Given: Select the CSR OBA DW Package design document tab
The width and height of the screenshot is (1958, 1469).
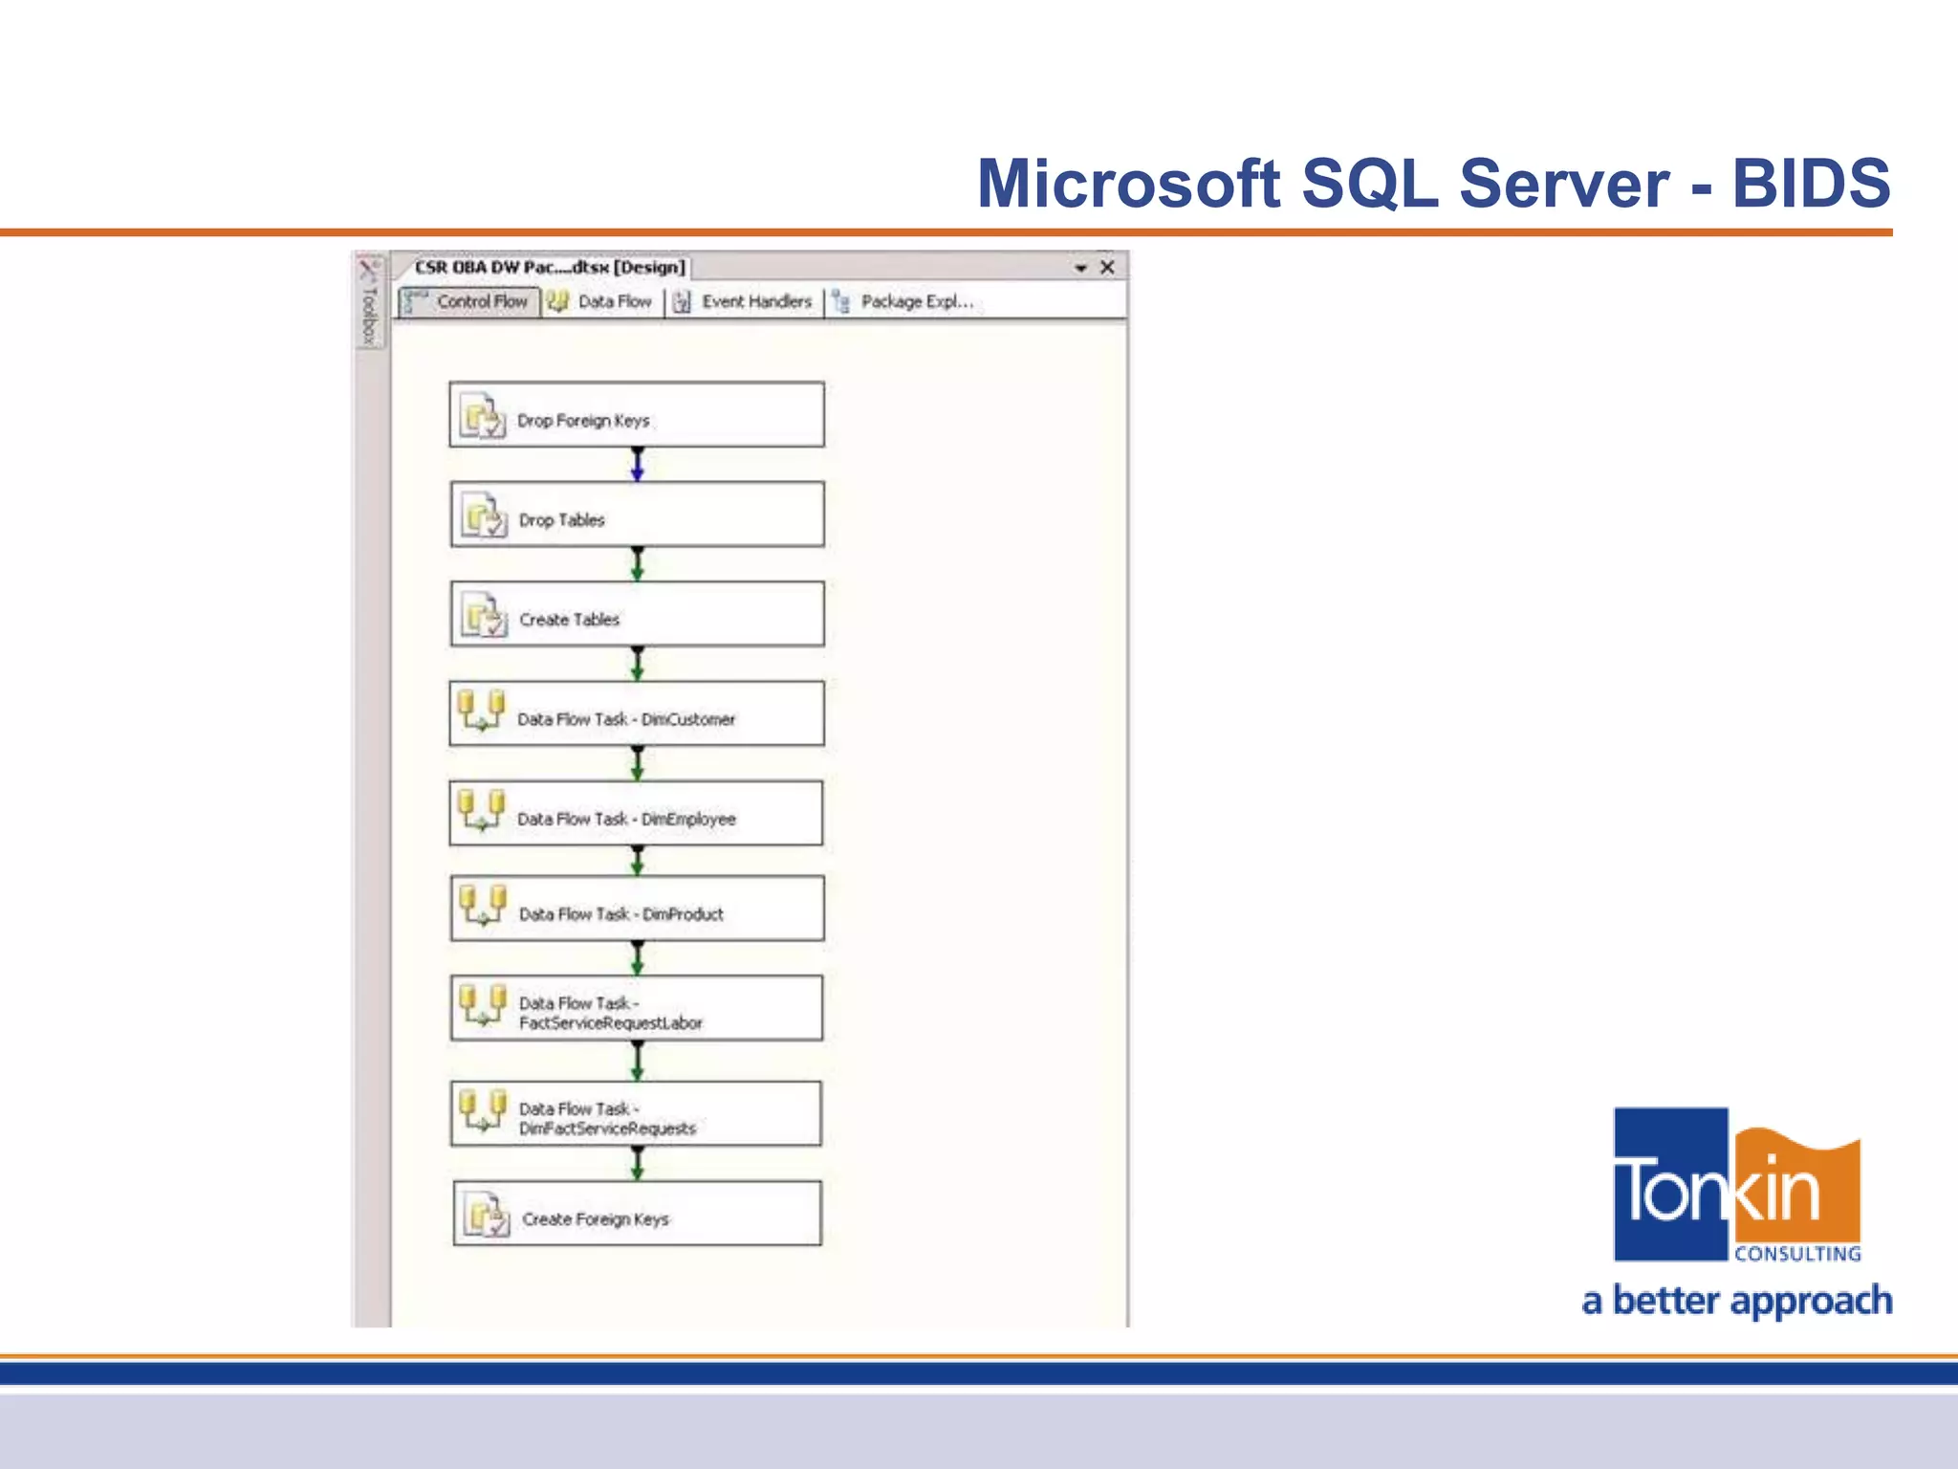Looking at the screenshot, I should (549, 267).
